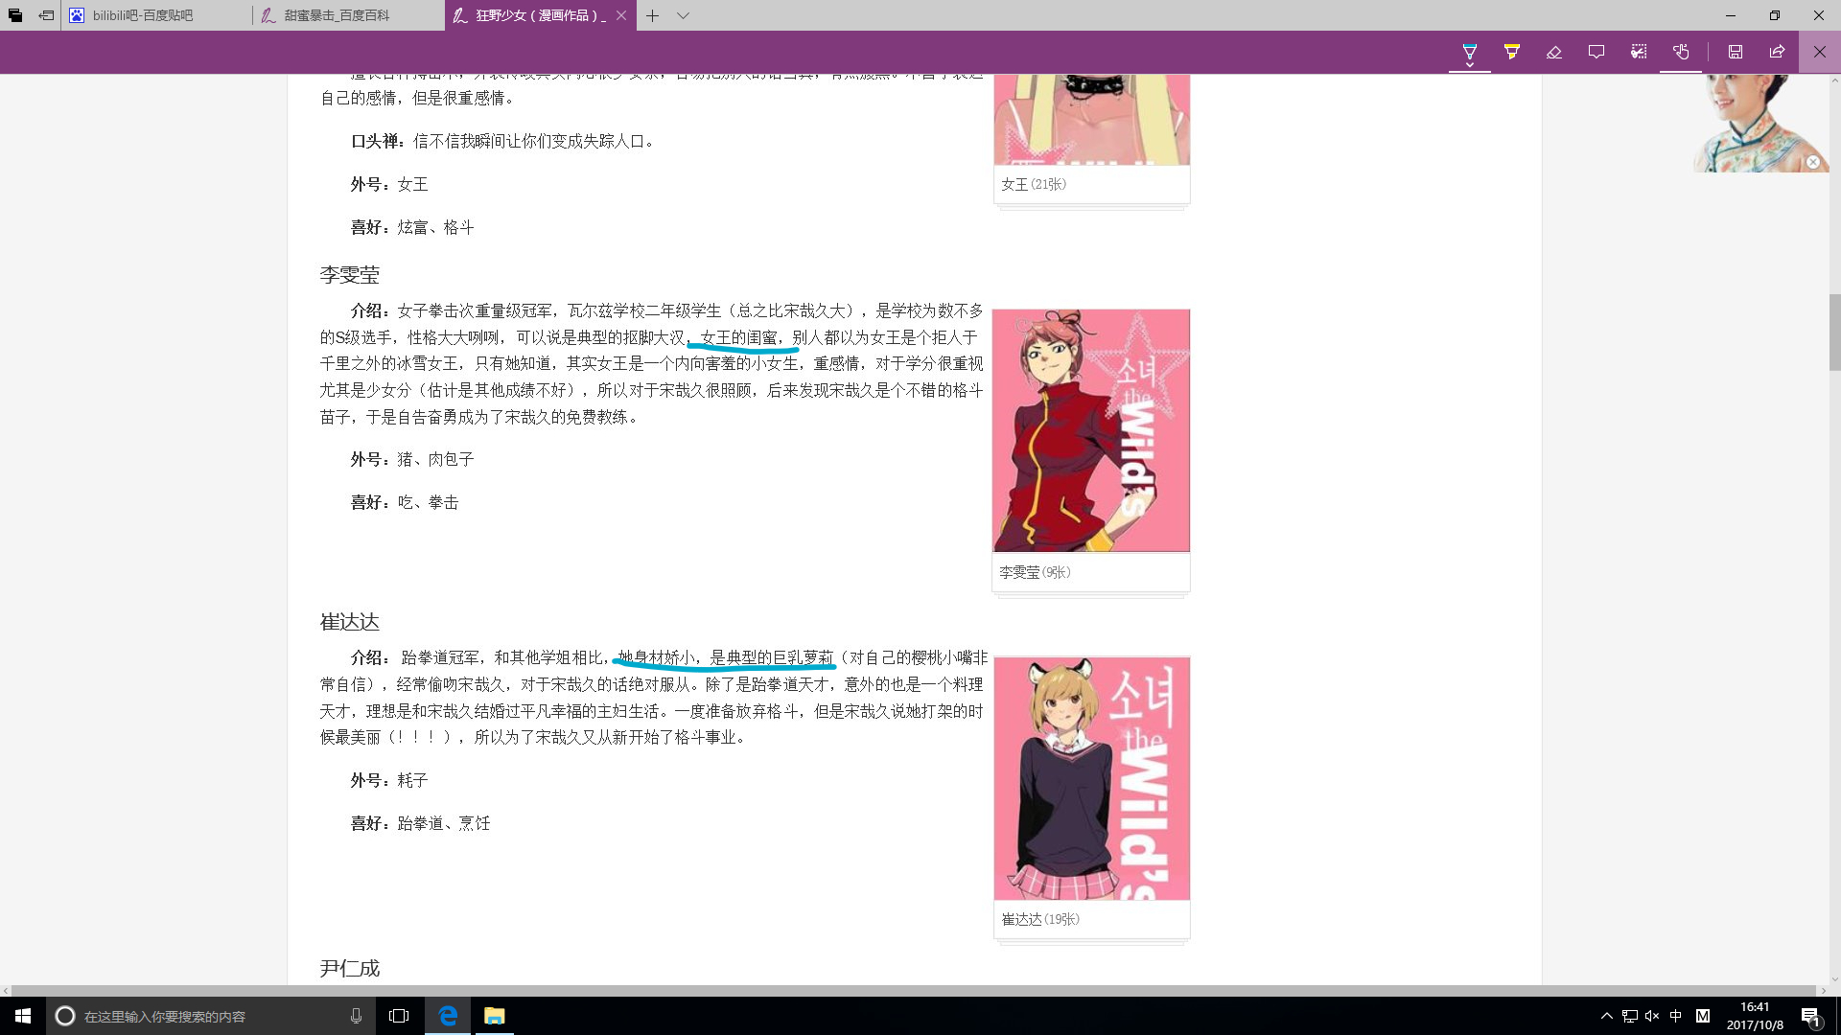Open a new browser tab
Viewport: 1841px width, 1035px height.
652,15
